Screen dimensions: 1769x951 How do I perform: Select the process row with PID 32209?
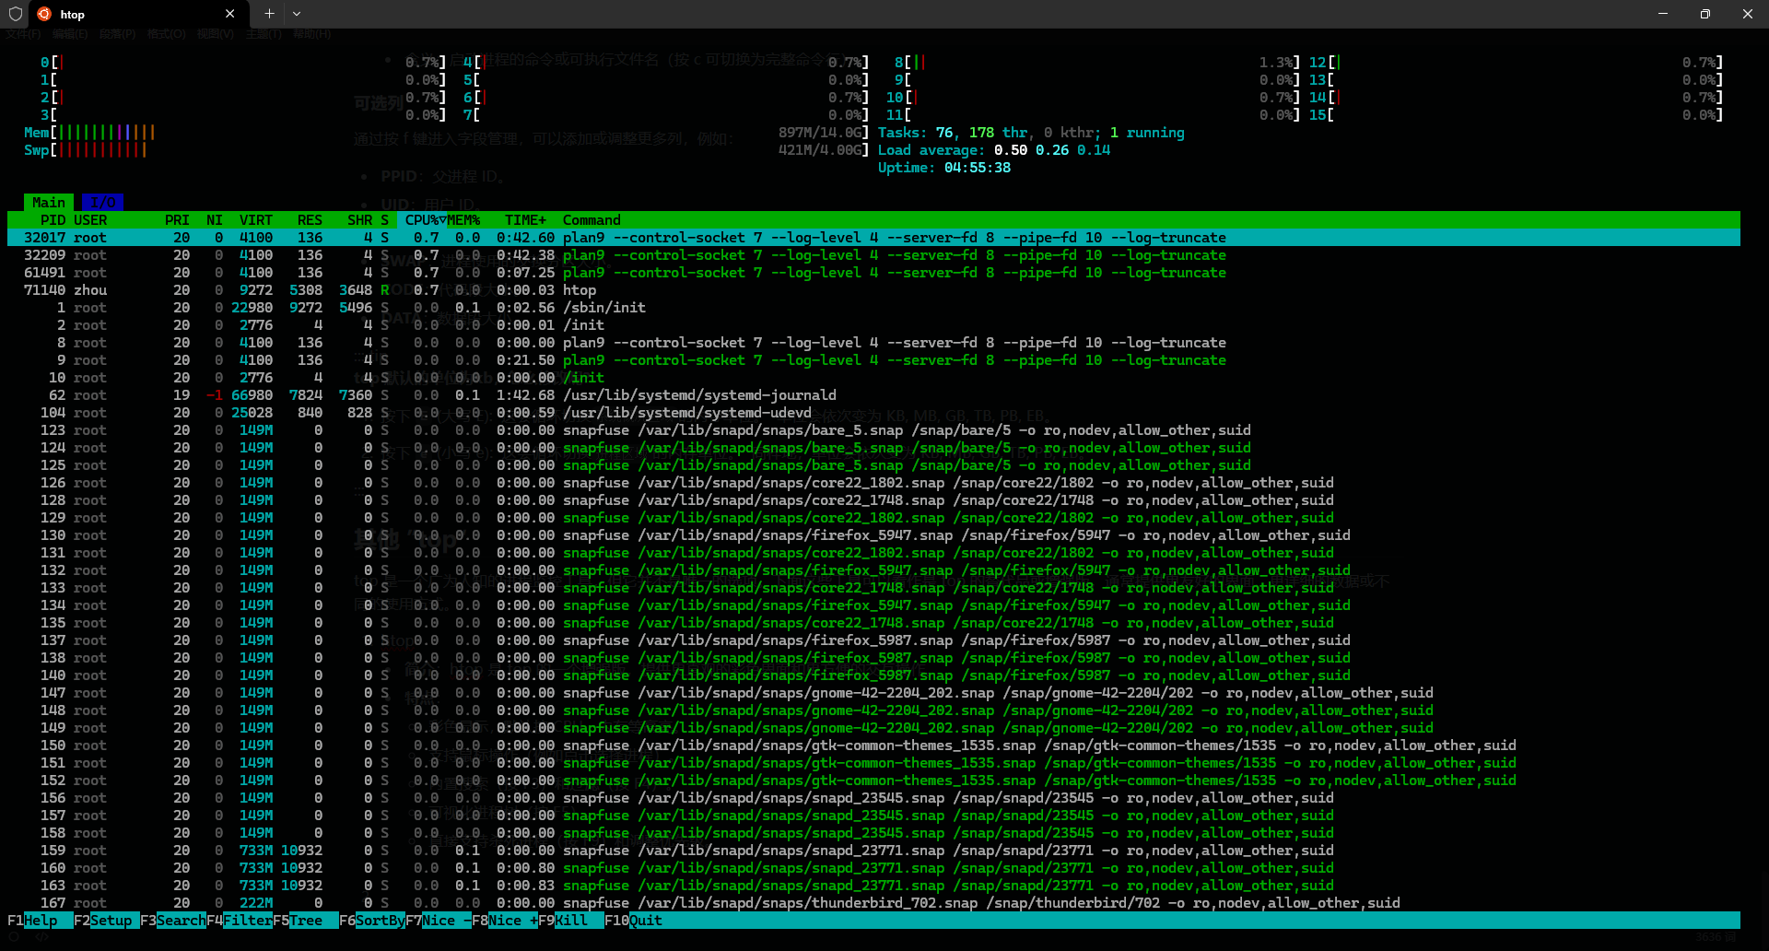coord(873,255)
